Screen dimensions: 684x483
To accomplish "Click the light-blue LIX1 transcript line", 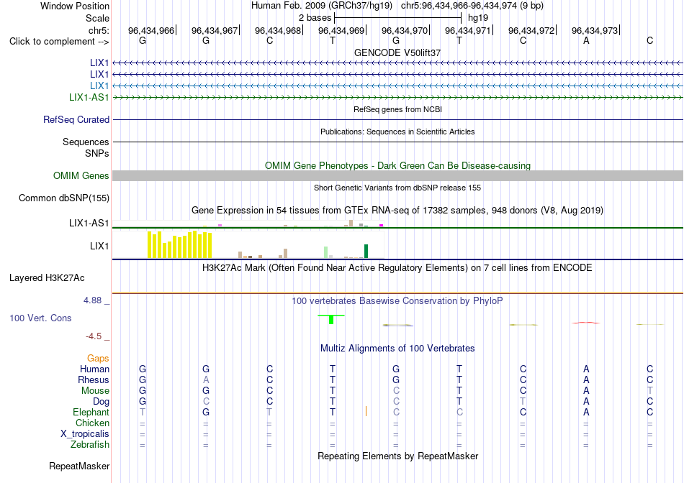I will tap(398, 86).
